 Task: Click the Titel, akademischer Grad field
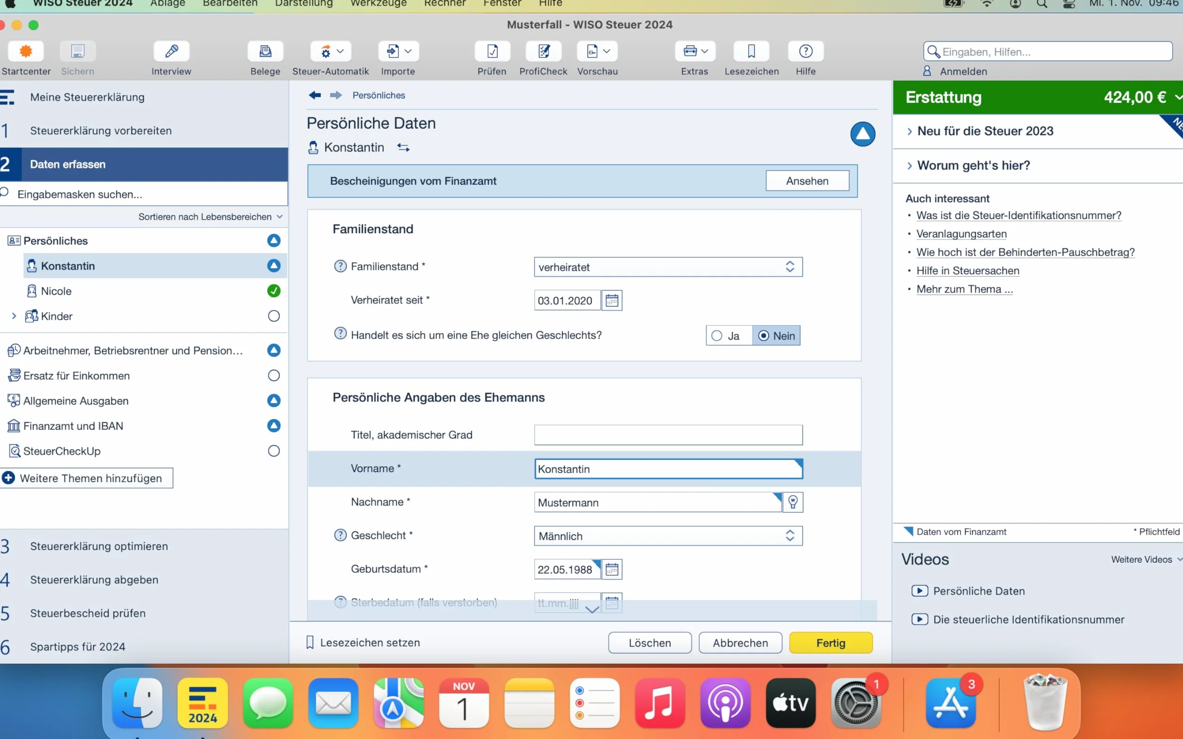coord(668,435)
